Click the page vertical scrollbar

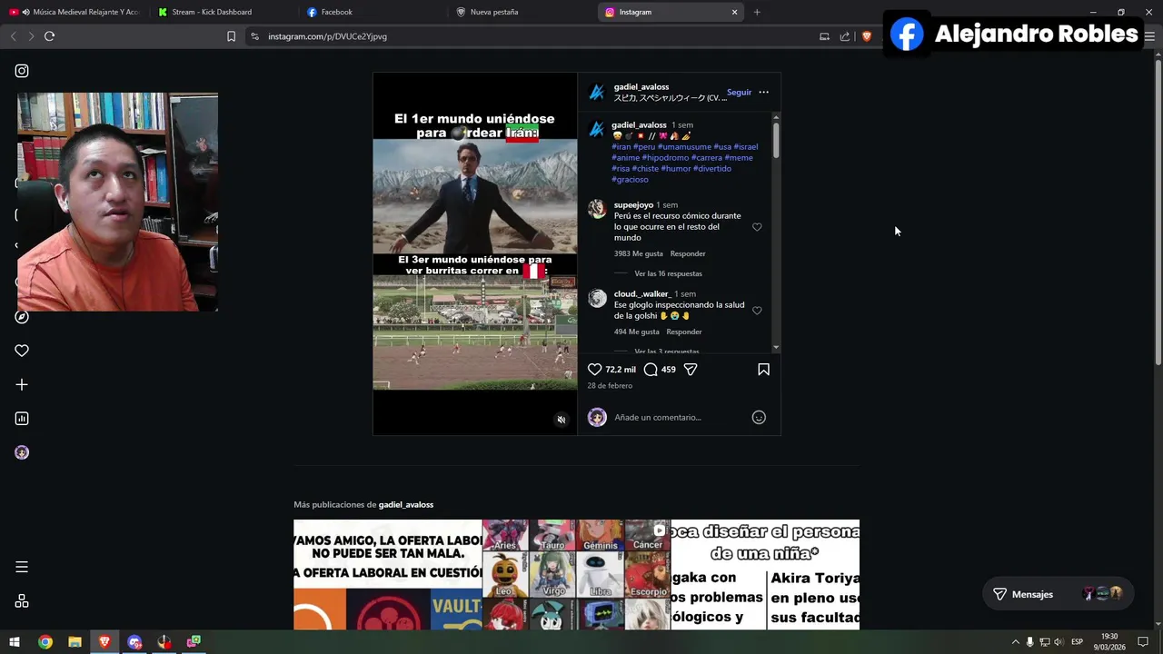tap(1158, 213)
